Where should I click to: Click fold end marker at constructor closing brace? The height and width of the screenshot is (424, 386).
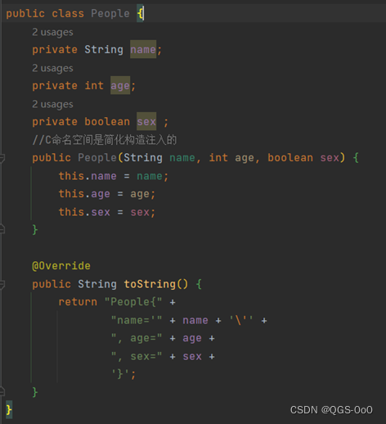point(2,229)
